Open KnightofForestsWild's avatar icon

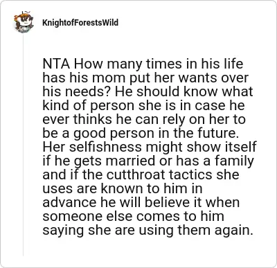coord(24,22)
